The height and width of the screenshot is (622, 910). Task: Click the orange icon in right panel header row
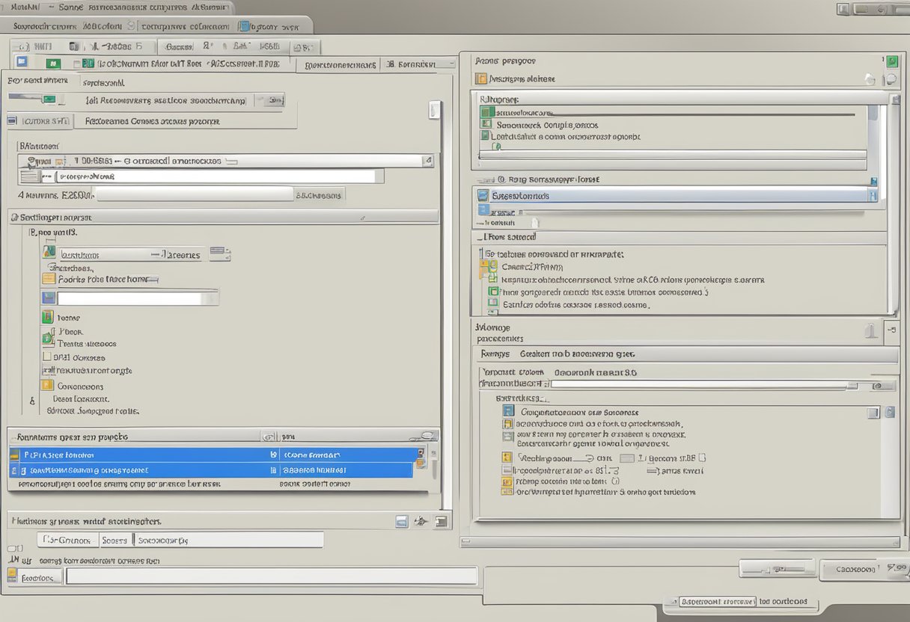point(481,78)
